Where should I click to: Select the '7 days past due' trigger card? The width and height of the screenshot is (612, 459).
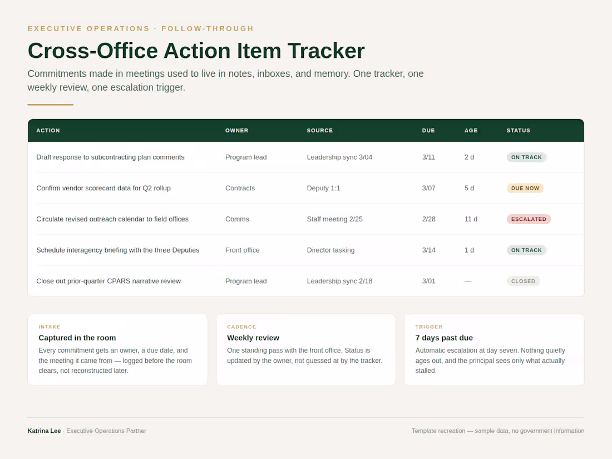(x=495, y=350)
